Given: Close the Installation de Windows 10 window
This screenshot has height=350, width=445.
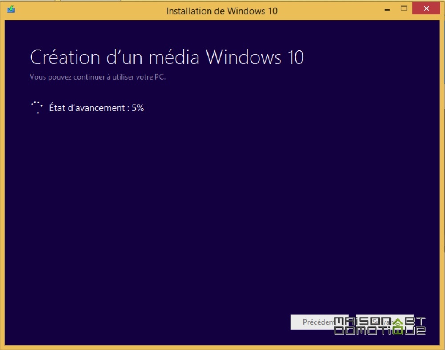Looking at the screenshot, I should pyautogui.click(x=426, y=8).
